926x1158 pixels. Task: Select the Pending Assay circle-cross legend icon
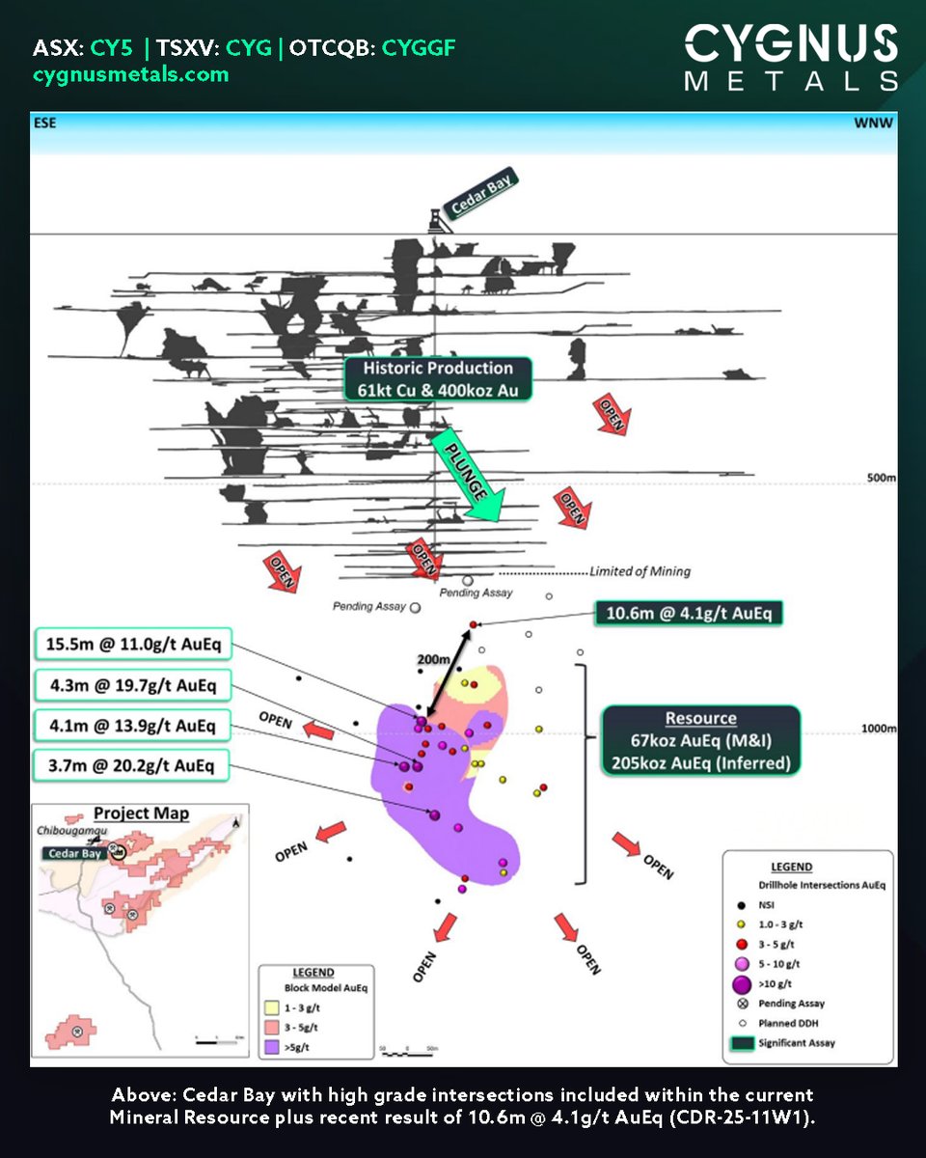tap(743, 1004)
